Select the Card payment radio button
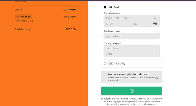The image size is (196, 106). [105, 7]
